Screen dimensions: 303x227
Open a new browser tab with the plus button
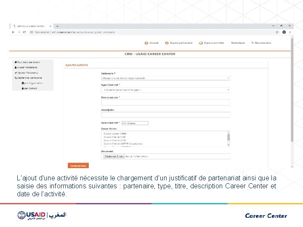tap(57, 26)
